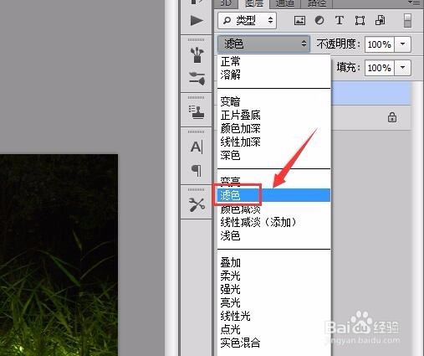Open the Paragraph panel icon
Image resolution: width=424 pixels, height=356 pixels.
(x=197, y=170)
